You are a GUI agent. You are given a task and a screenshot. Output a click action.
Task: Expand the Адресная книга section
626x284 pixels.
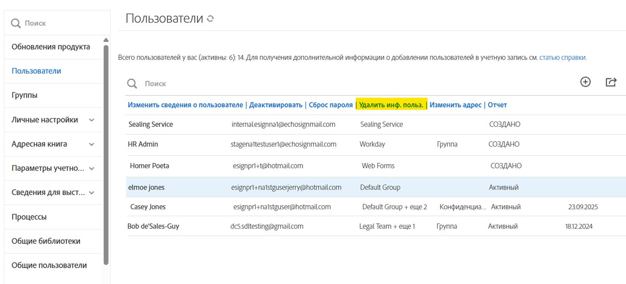tap(91, 144)
